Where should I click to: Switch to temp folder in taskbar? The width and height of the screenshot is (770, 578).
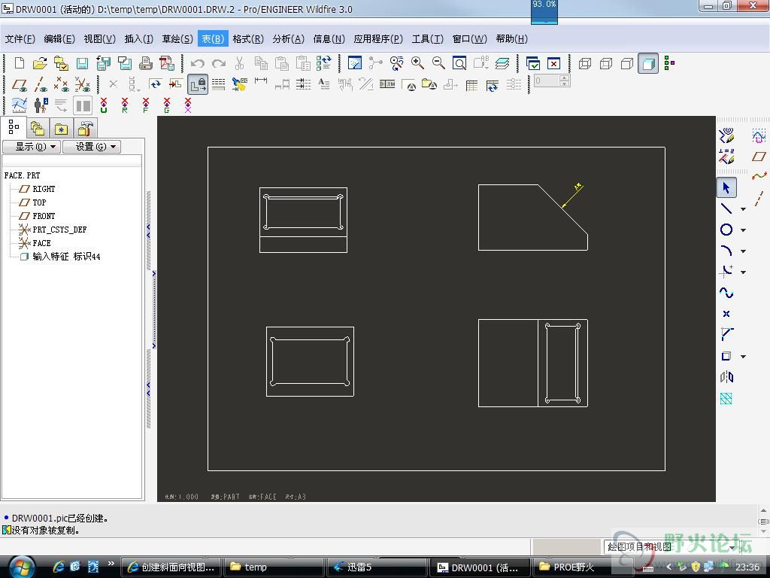[273, 567]
